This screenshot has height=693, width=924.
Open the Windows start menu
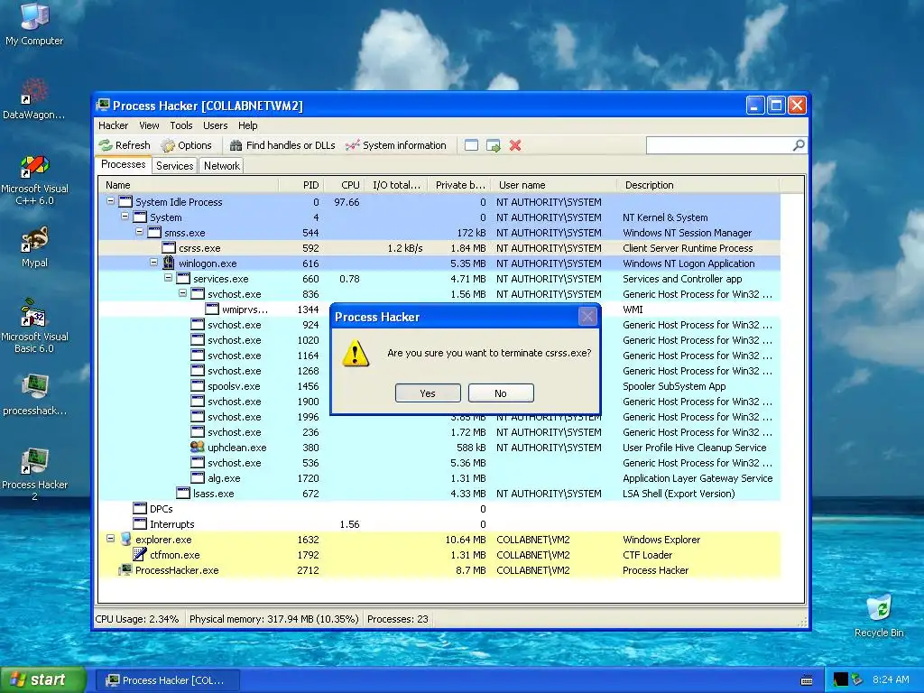(42, 680)
